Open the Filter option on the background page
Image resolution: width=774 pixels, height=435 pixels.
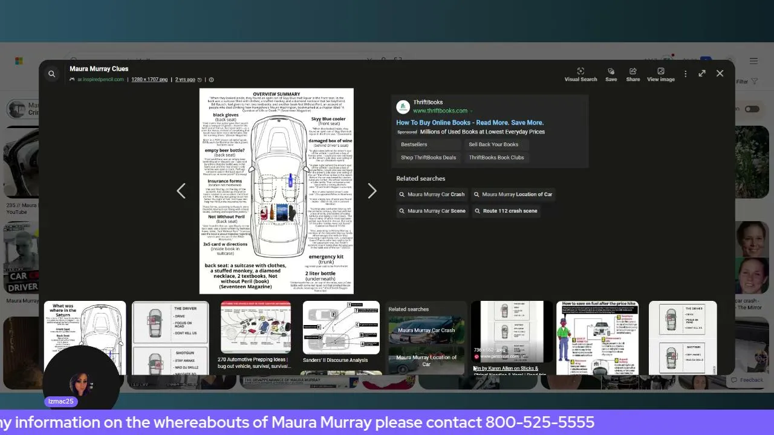point(746,82)
